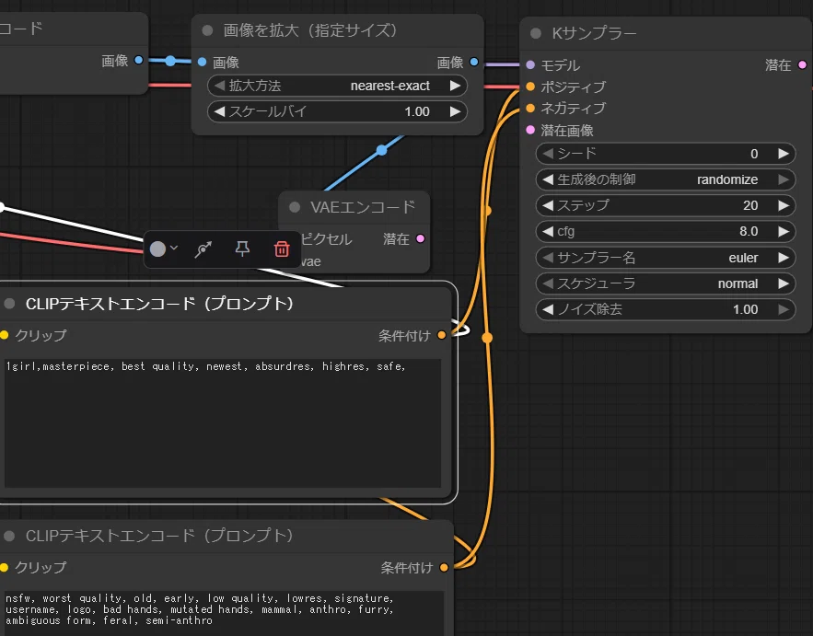The image size is (813, 636).
Task: Collapse the upper CLIPテキストエンコード node
Action: coord(9,304)
